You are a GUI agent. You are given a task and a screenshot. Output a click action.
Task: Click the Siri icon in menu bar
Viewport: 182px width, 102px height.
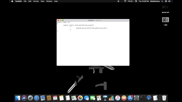(166, 1)
